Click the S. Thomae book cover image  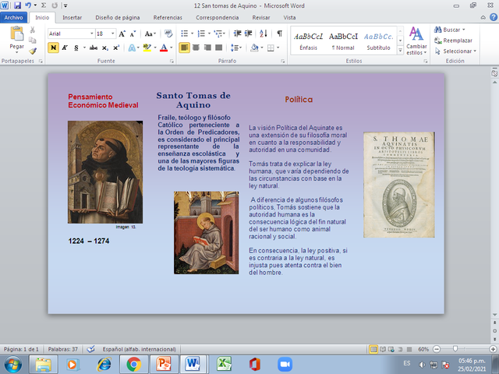point(399,185)
